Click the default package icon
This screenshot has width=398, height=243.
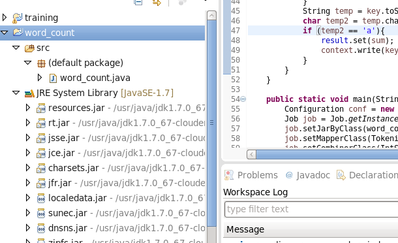point(41,63)
